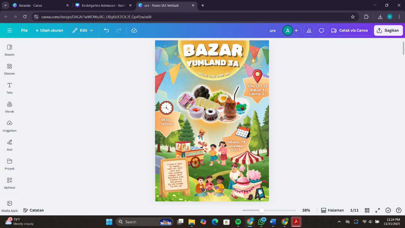The image size is (405, 228).
Task: Open the A user avatar
Action: coord(288,30)
